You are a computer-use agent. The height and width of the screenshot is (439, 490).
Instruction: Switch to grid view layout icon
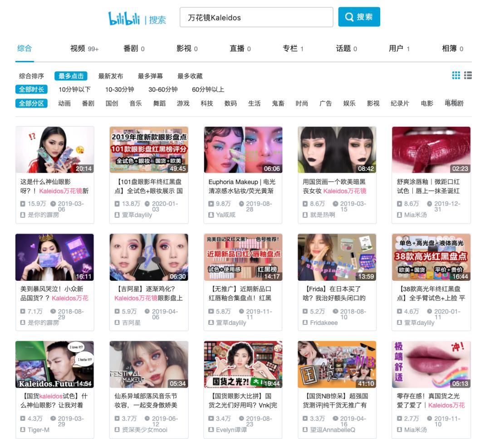tap(456, 75)
